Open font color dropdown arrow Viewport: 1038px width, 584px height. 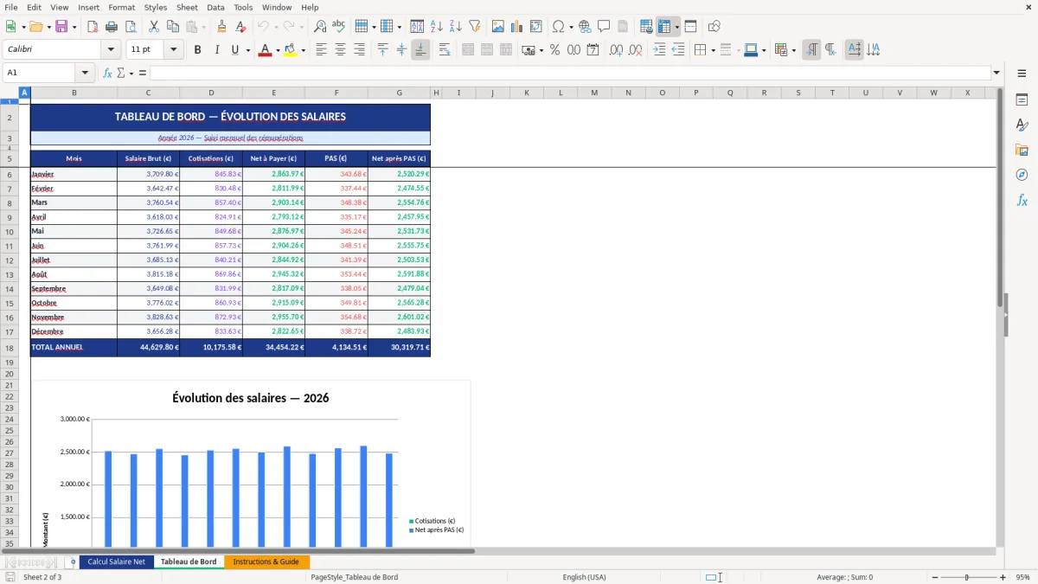coord(278,50)
